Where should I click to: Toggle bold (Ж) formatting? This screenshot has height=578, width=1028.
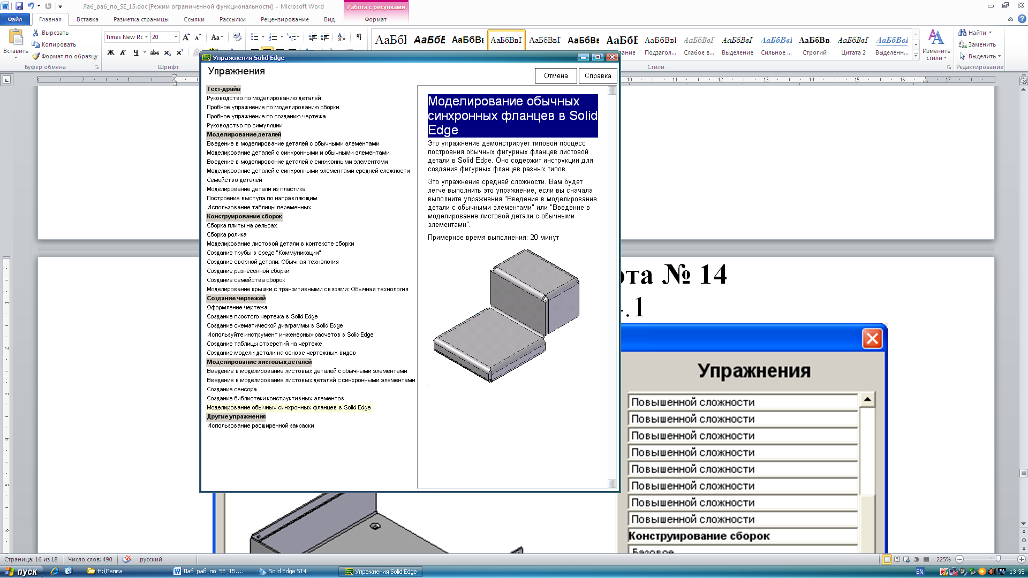click(111, 52)
